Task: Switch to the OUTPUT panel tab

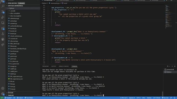Action: point(54,66)
